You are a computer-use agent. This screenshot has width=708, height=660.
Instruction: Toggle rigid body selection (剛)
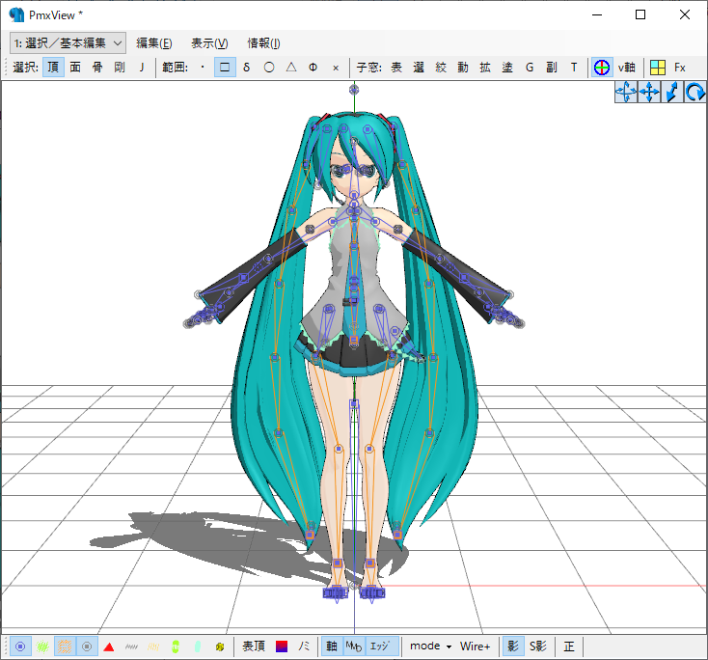click(x=120, y=68)
